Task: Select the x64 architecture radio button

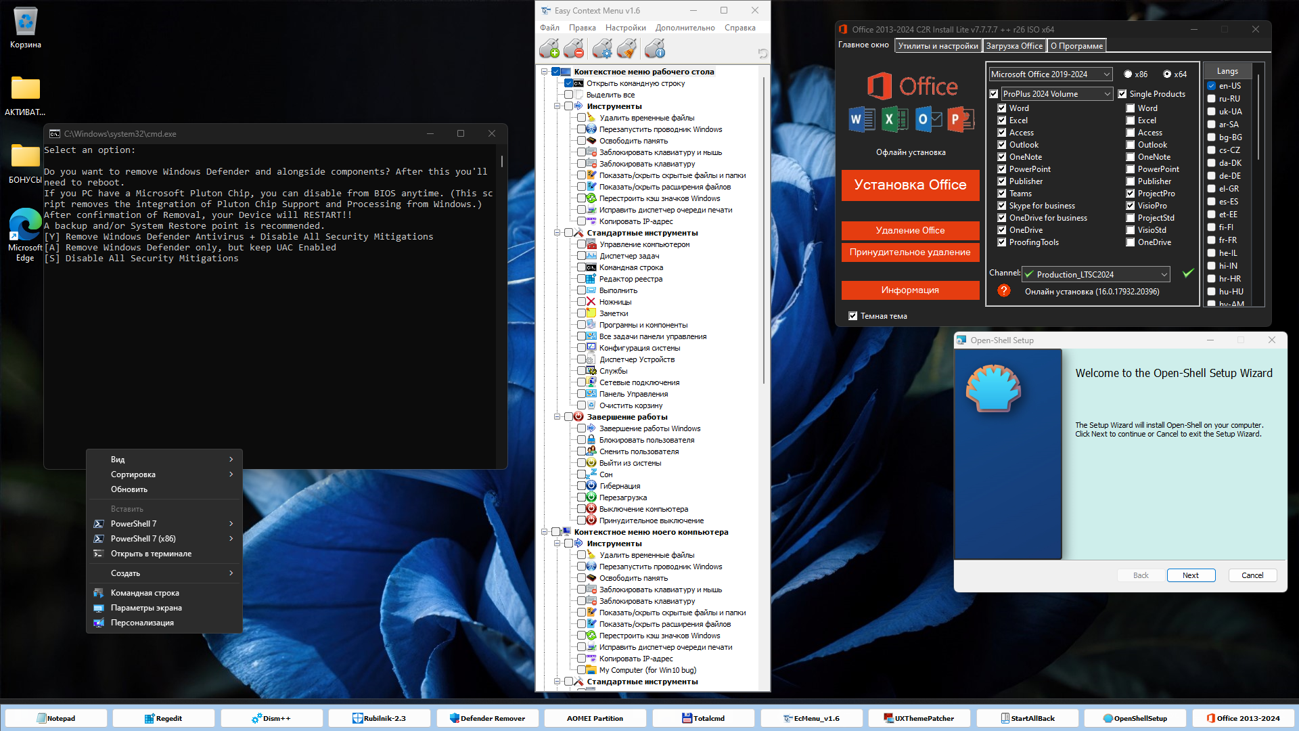Action: pyautogui.click(x=1167, y=74)
